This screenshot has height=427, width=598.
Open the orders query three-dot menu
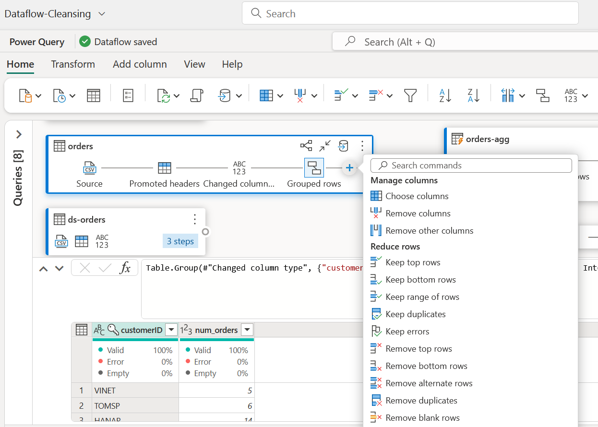pyautogui.click(x=362, y=146)
